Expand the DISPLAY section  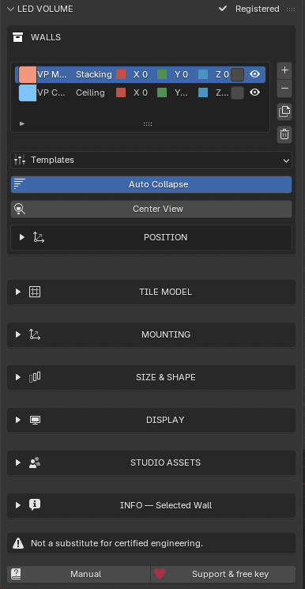pyautogui.click(x=17, y=420)
